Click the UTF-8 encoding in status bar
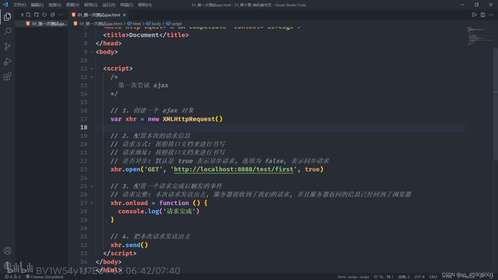The width and height of the screenshot is (498, 280). coord(419,277)
